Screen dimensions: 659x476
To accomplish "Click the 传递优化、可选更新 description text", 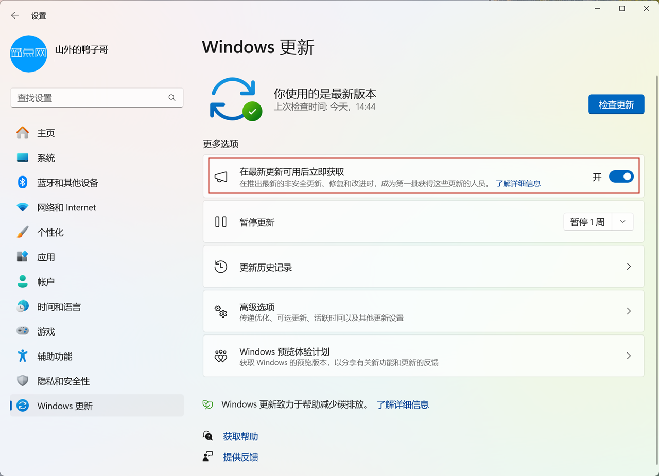I will (x=321, y=318).
